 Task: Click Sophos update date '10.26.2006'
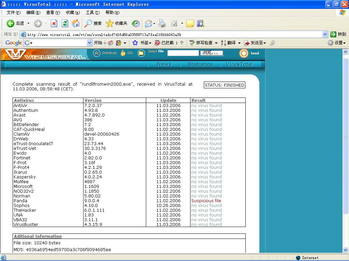click(168, 206)
